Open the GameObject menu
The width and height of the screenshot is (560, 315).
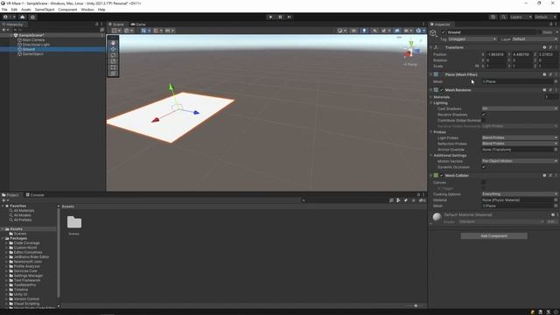coord(45,10)
